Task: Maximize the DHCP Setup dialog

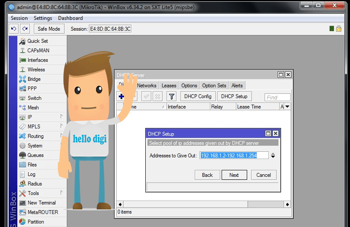Action: click(x=268, y=134)
